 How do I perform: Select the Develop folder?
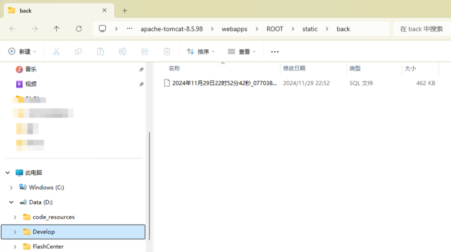pyautogui.click(x=73, y=232)
